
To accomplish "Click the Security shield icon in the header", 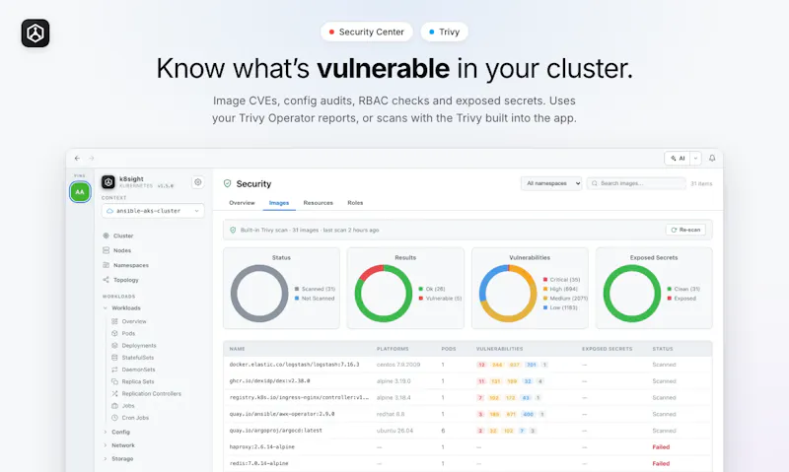I will pos(228,183).
